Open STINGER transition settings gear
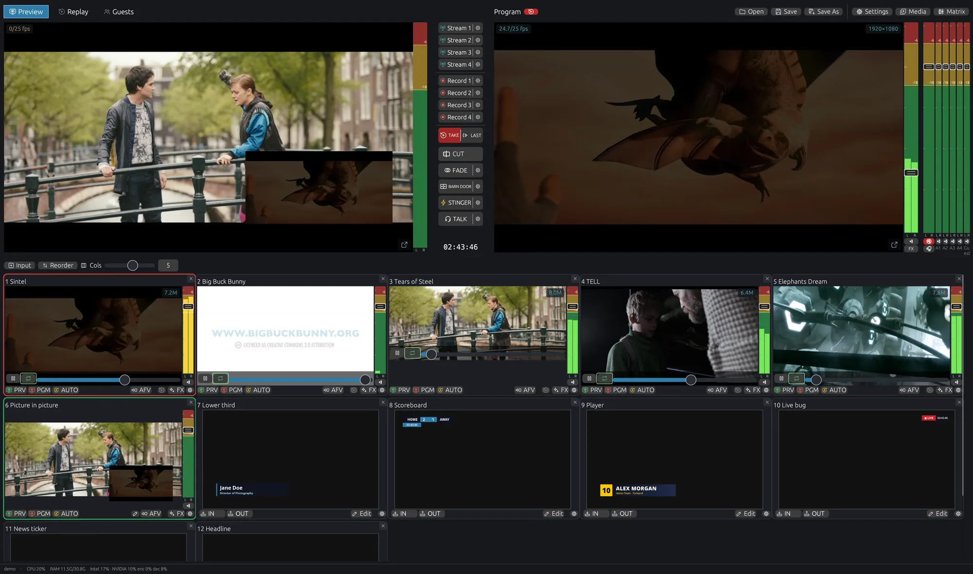Image resolution: width=973 pixels, height=574 pixels. tap(478, 203)
